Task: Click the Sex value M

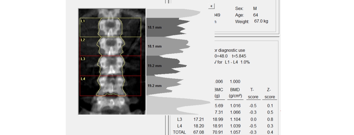Action: 255,9
